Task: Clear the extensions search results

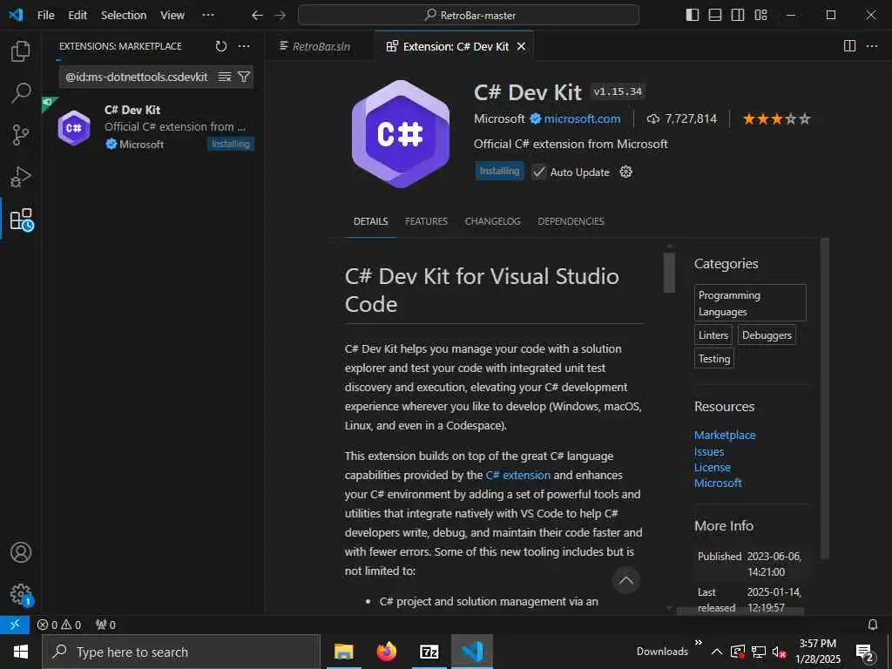Action: [225, 77]
